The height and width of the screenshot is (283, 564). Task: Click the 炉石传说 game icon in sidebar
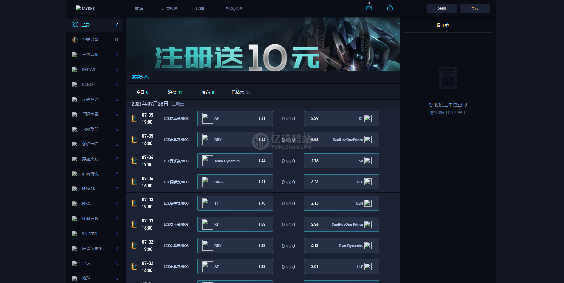75,174
